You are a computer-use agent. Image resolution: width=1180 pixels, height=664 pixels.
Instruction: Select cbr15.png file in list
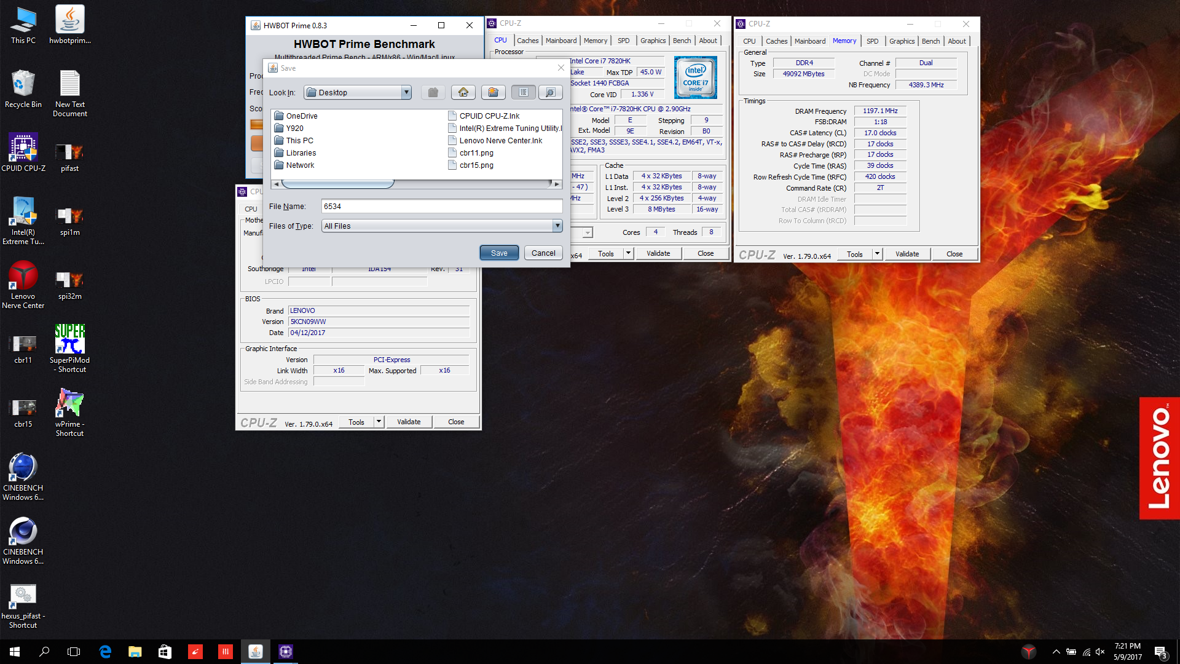[471, 165]
